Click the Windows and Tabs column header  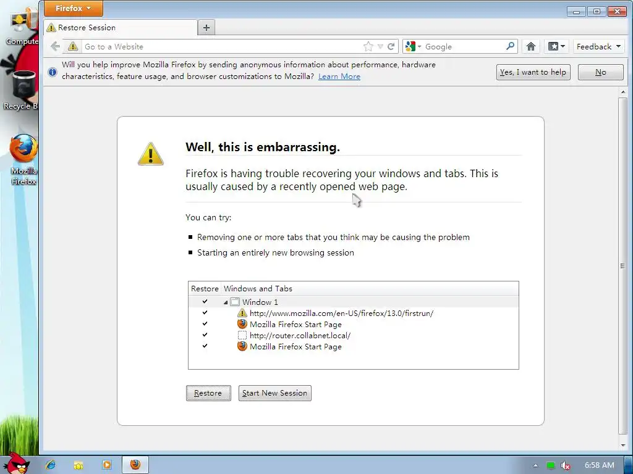click(370, 289)
